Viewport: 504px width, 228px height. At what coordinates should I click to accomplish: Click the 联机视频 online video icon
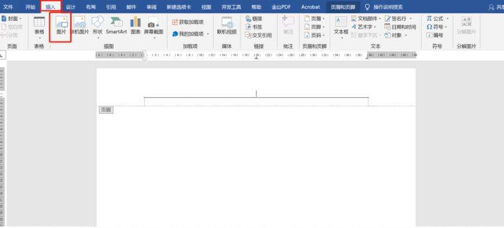(x=227, y=26)
